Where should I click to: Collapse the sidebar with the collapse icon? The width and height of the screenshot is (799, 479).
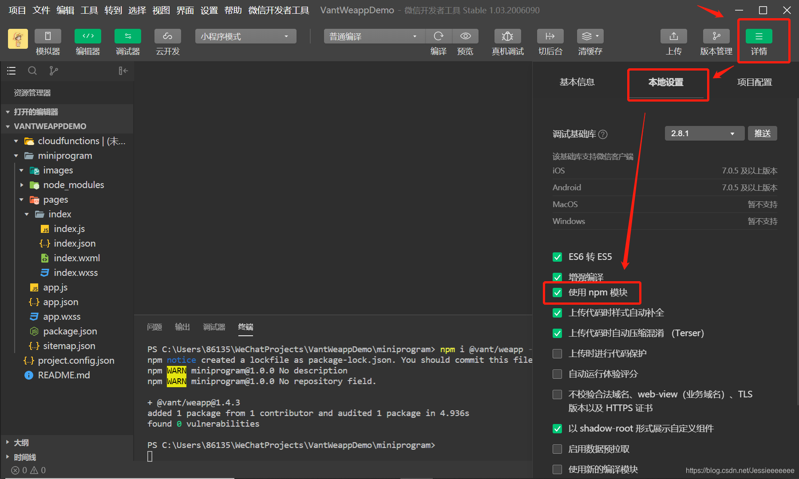click(x=123, y=71)
